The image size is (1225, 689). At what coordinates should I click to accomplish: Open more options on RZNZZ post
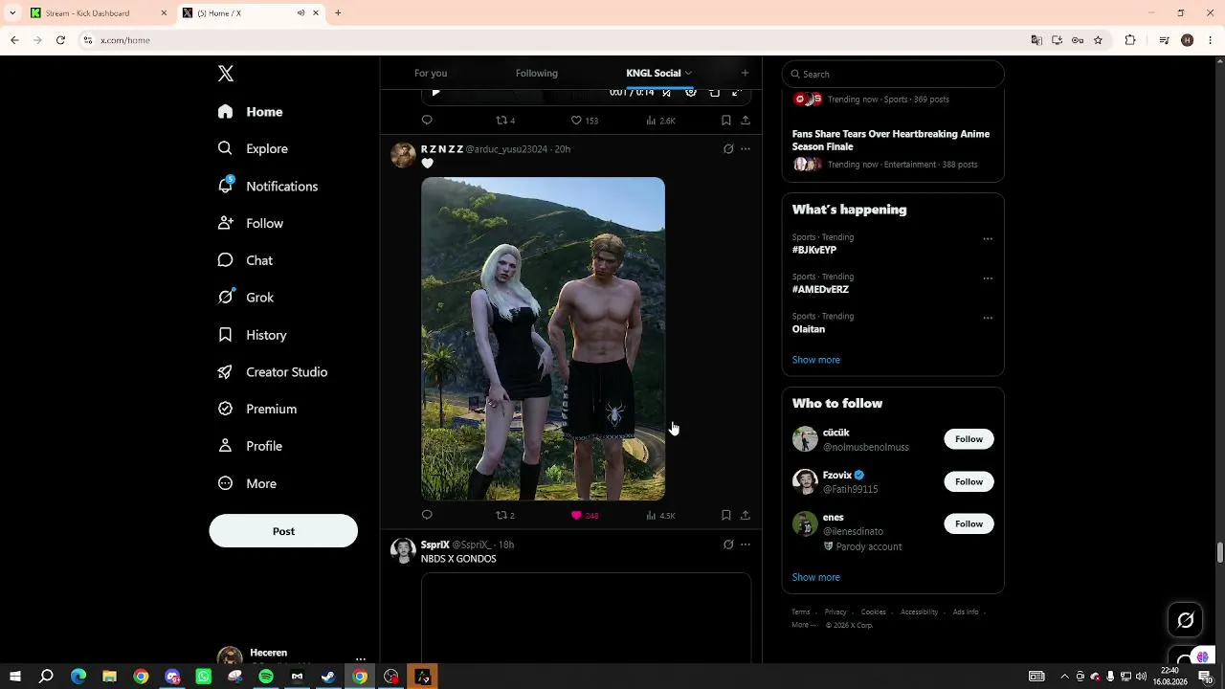click(746, 149)
